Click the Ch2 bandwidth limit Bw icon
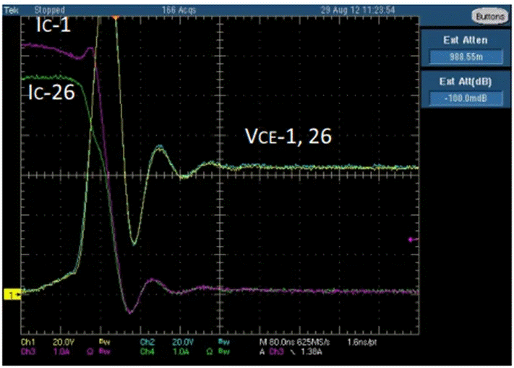The height and width of the screenshot is (368, 514). click(x=224, y=342)
